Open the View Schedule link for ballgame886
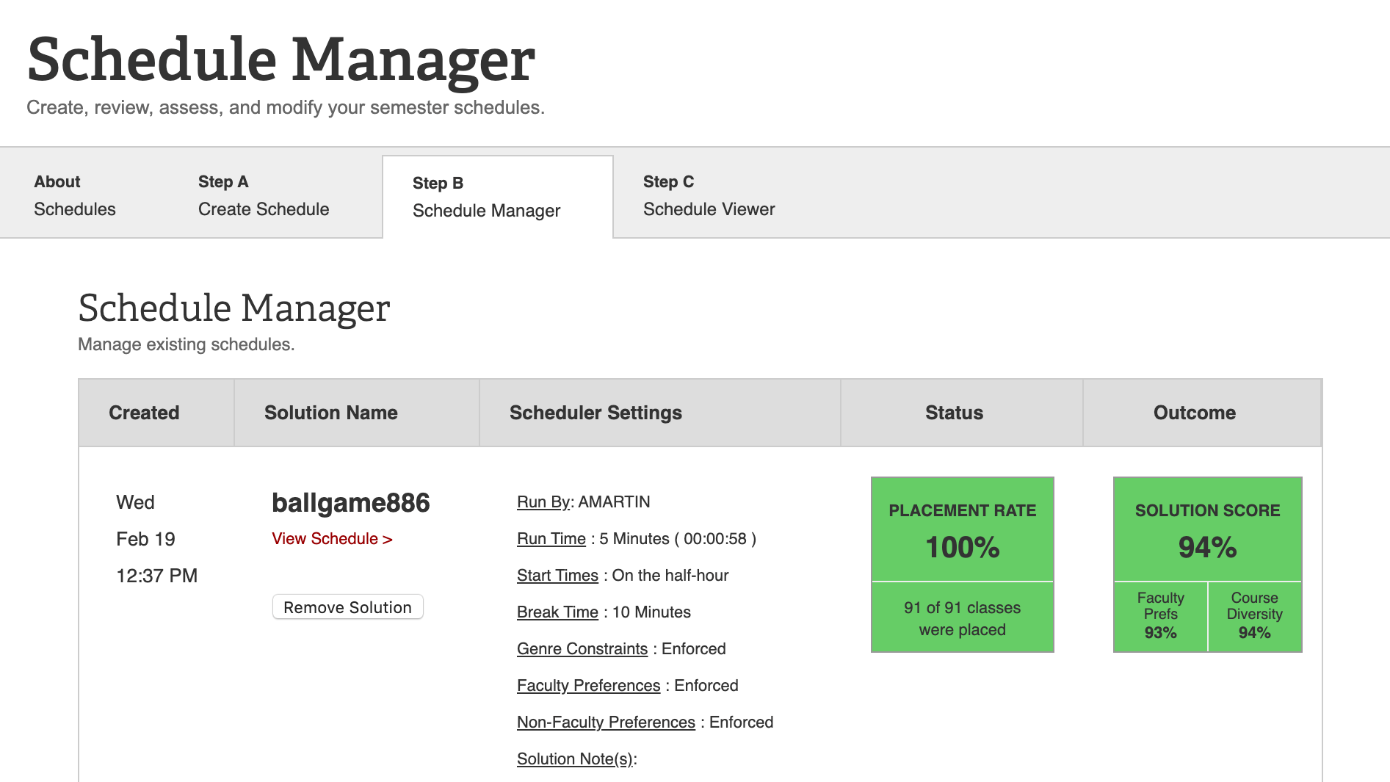This screenshot has width=1390, height=782. (331, 538)
